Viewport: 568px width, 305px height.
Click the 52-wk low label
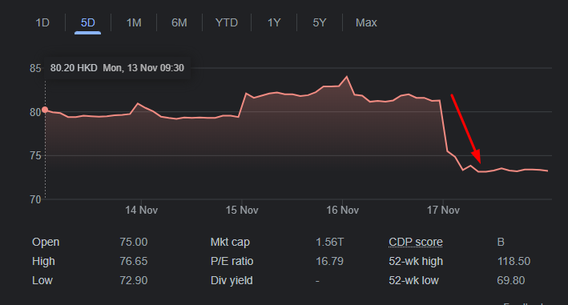(x=413, y=280)
